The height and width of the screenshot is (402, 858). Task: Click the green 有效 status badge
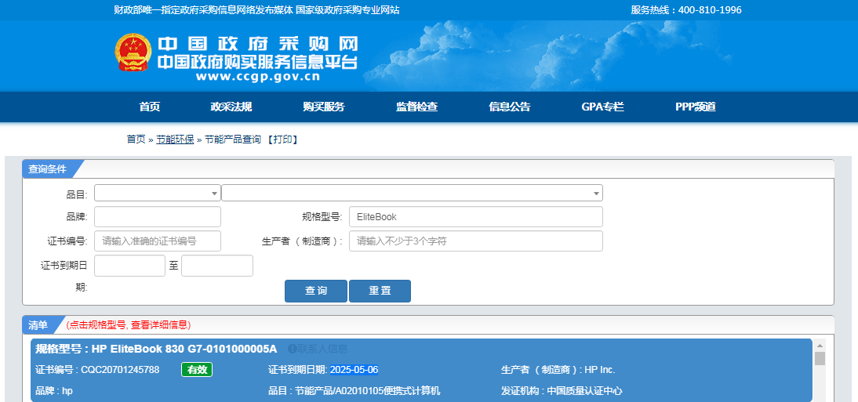[197, 370]
